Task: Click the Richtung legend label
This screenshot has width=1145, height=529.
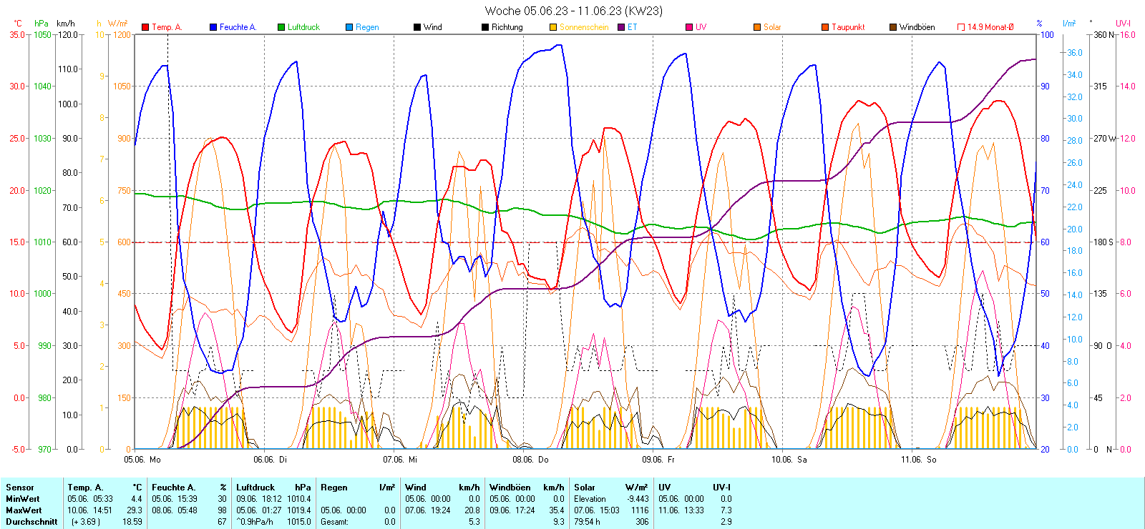Action: tap(507, 27)
